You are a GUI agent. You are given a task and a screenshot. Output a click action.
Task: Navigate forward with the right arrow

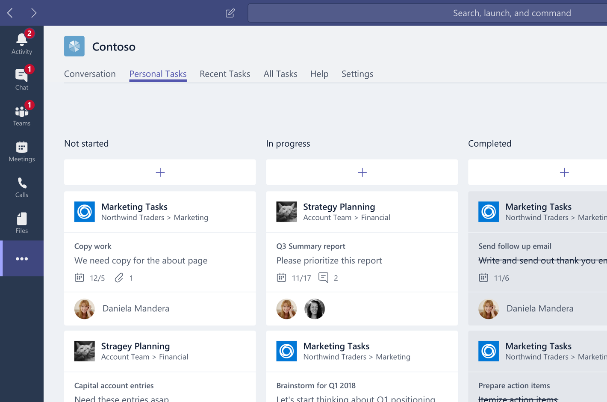tap(34, 13)
